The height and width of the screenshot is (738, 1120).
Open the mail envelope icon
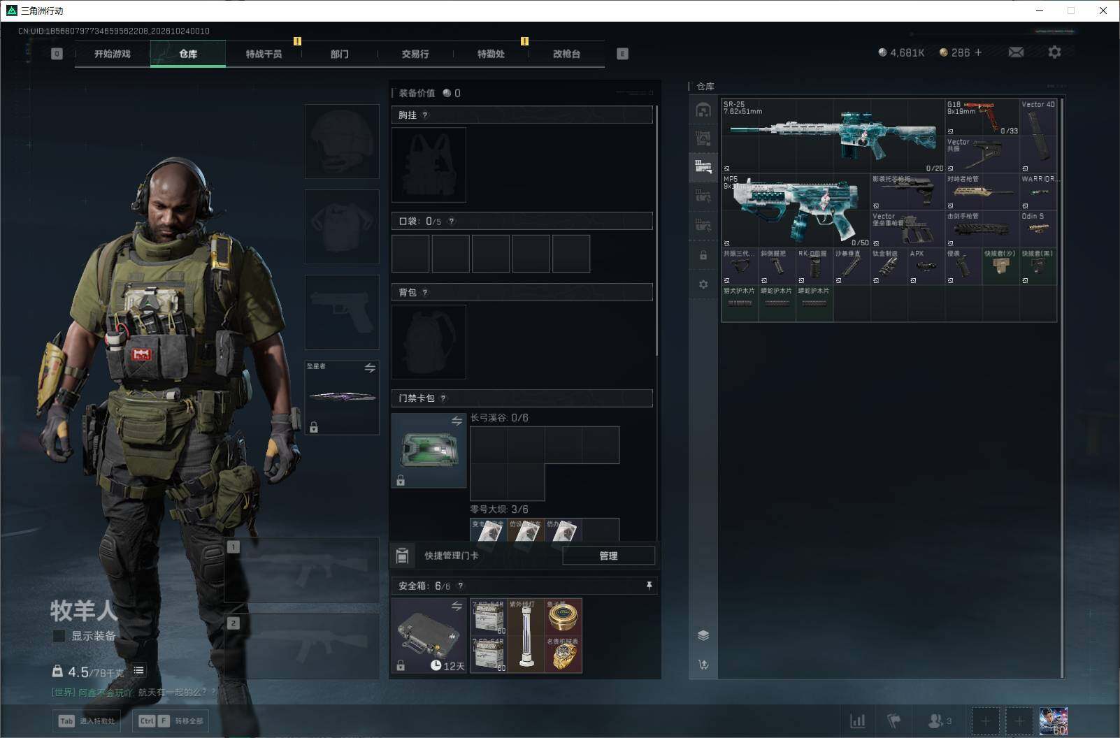[1016, 52]
